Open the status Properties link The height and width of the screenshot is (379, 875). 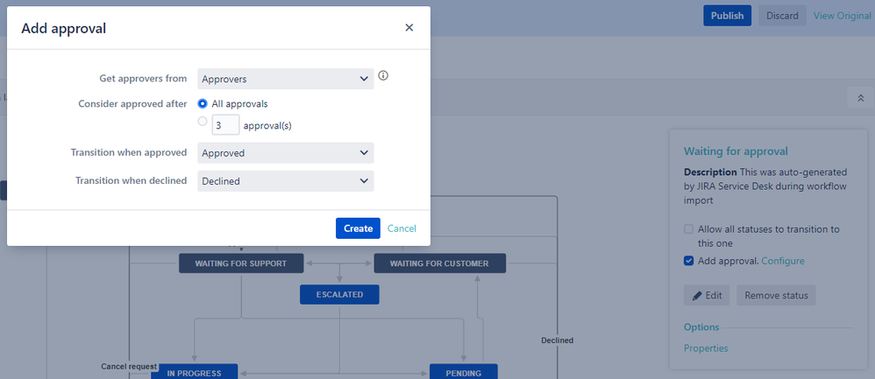tap(706, 348)
